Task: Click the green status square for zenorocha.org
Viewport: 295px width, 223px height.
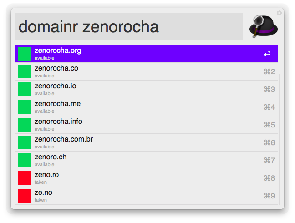Action: pyautogui.click(x=25, y=54)
